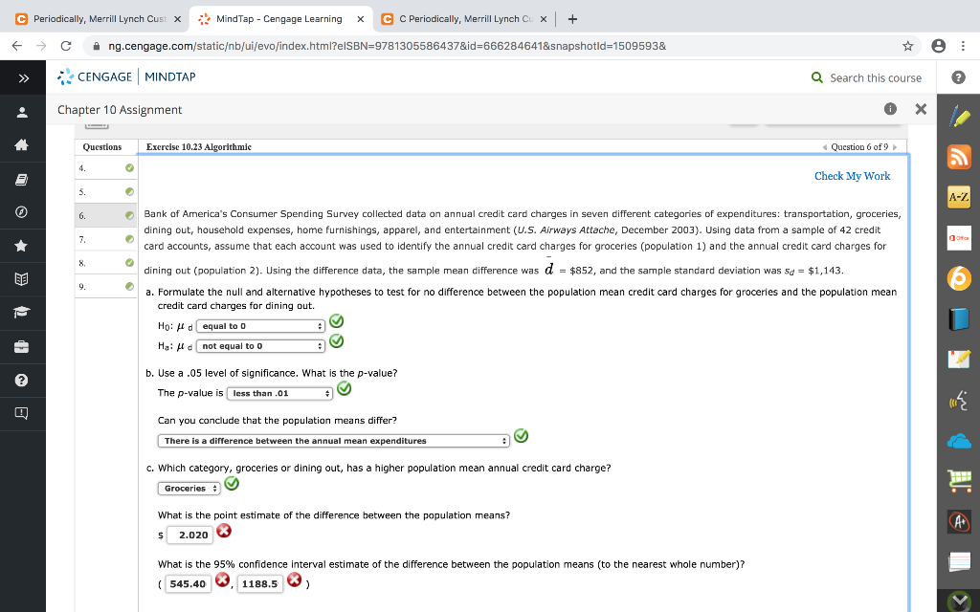Open the Chrome profile avatar
This screenshot has height=612, width=980.
tap(938, 46)
